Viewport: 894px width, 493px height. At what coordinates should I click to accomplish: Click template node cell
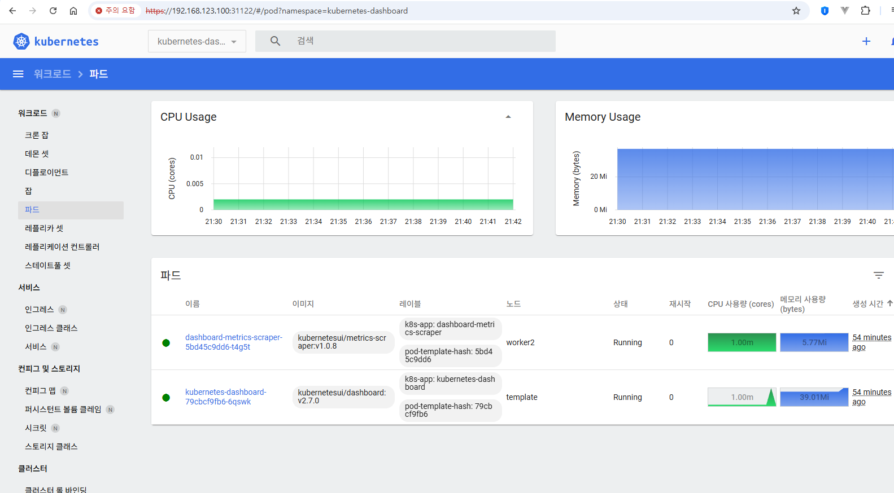[522, 397]
